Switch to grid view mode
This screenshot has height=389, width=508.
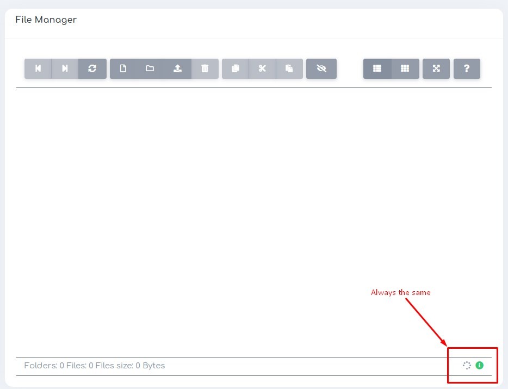405,68
